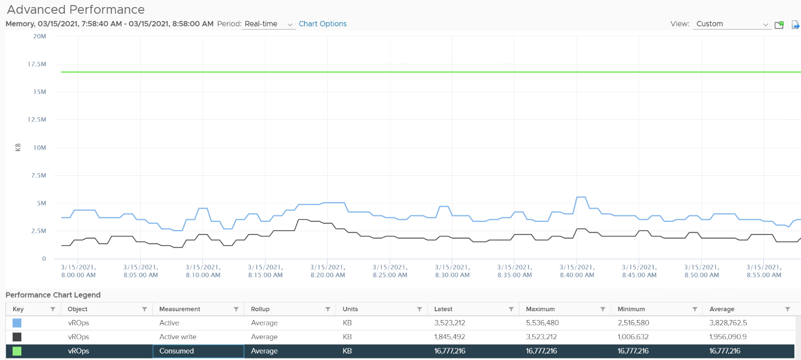
Task: Filter the Rollup column
Action: coord(328,309)
